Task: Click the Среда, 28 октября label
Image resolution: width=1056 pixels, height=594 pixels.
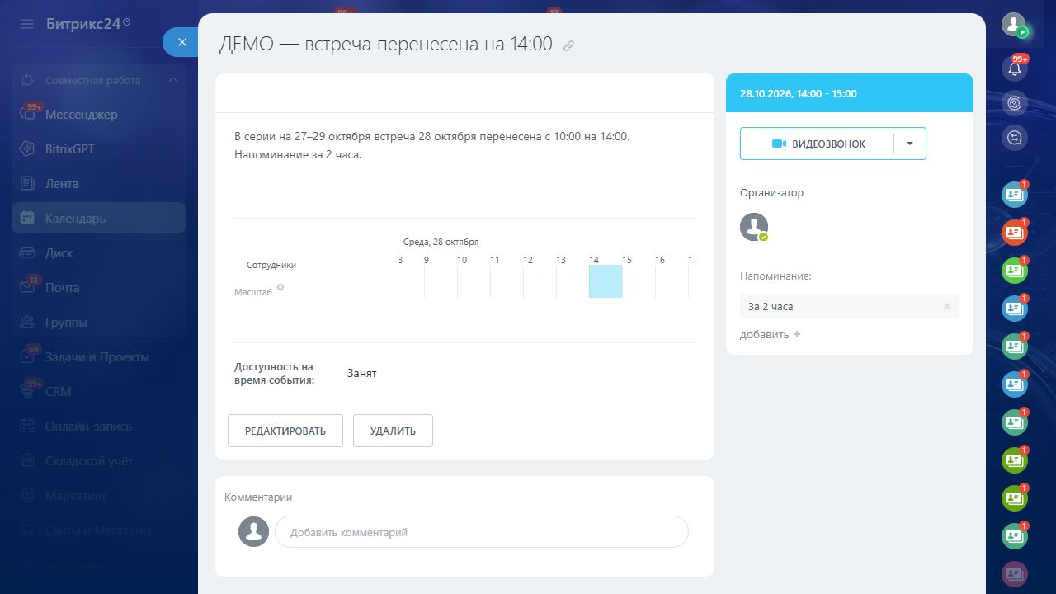Action: point(441,242)
